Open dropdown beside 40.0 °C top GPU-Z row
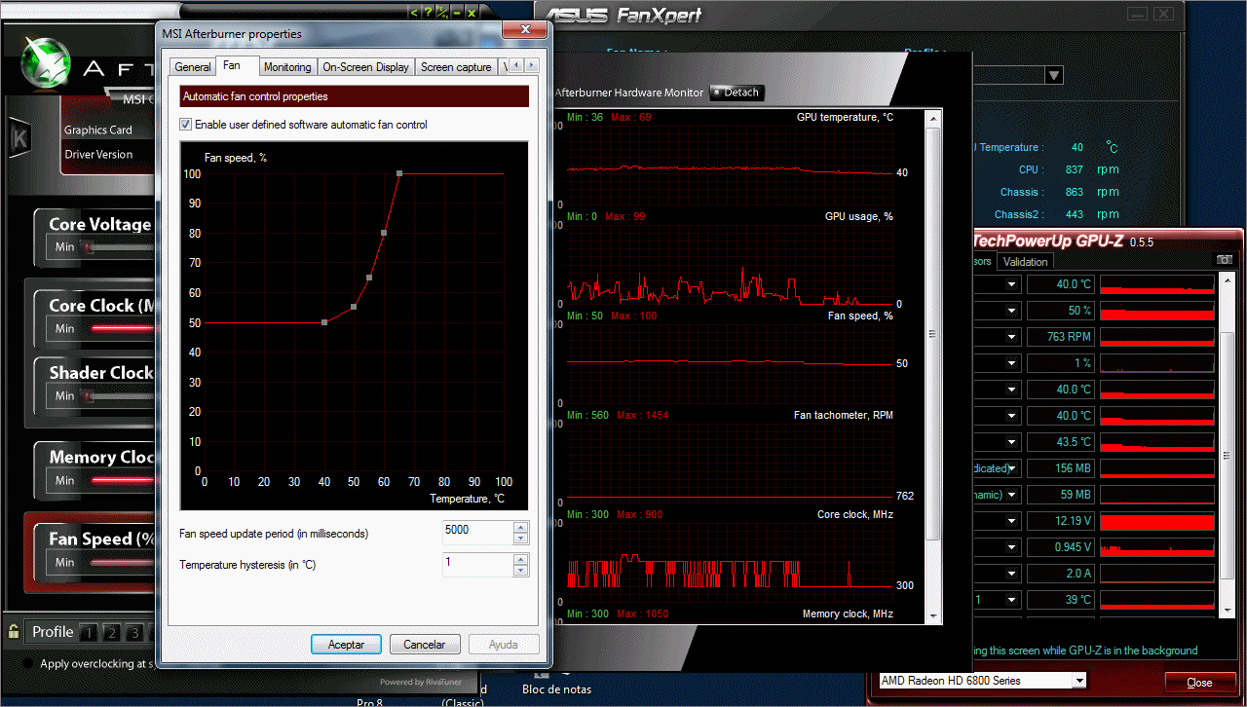 (x=1012, y=284)
